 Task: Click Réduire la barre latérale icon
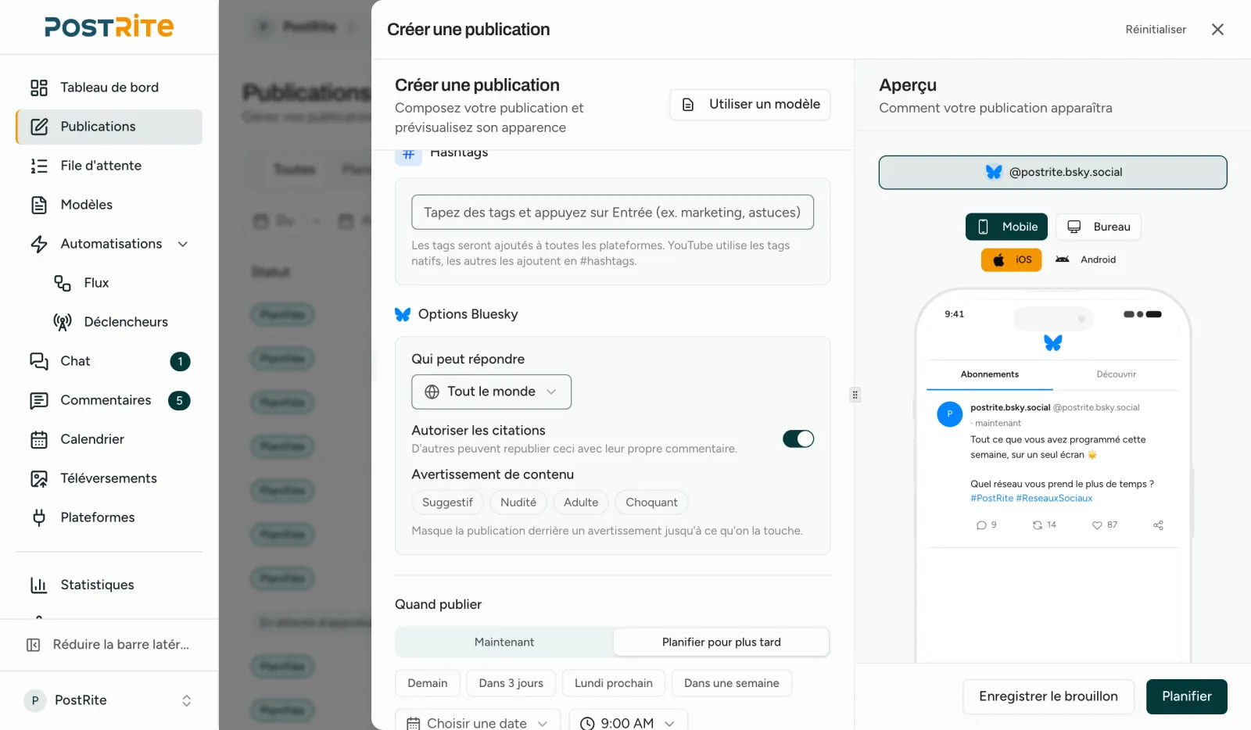[x=34, y=645]
